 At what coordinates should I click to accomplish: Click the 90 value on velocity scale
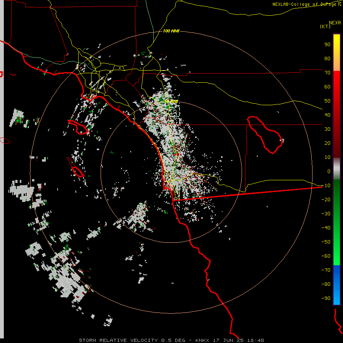click(x=327, y=45)
